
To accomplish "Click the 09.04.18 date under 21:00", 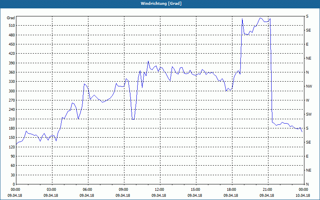I will coord(267,196).
